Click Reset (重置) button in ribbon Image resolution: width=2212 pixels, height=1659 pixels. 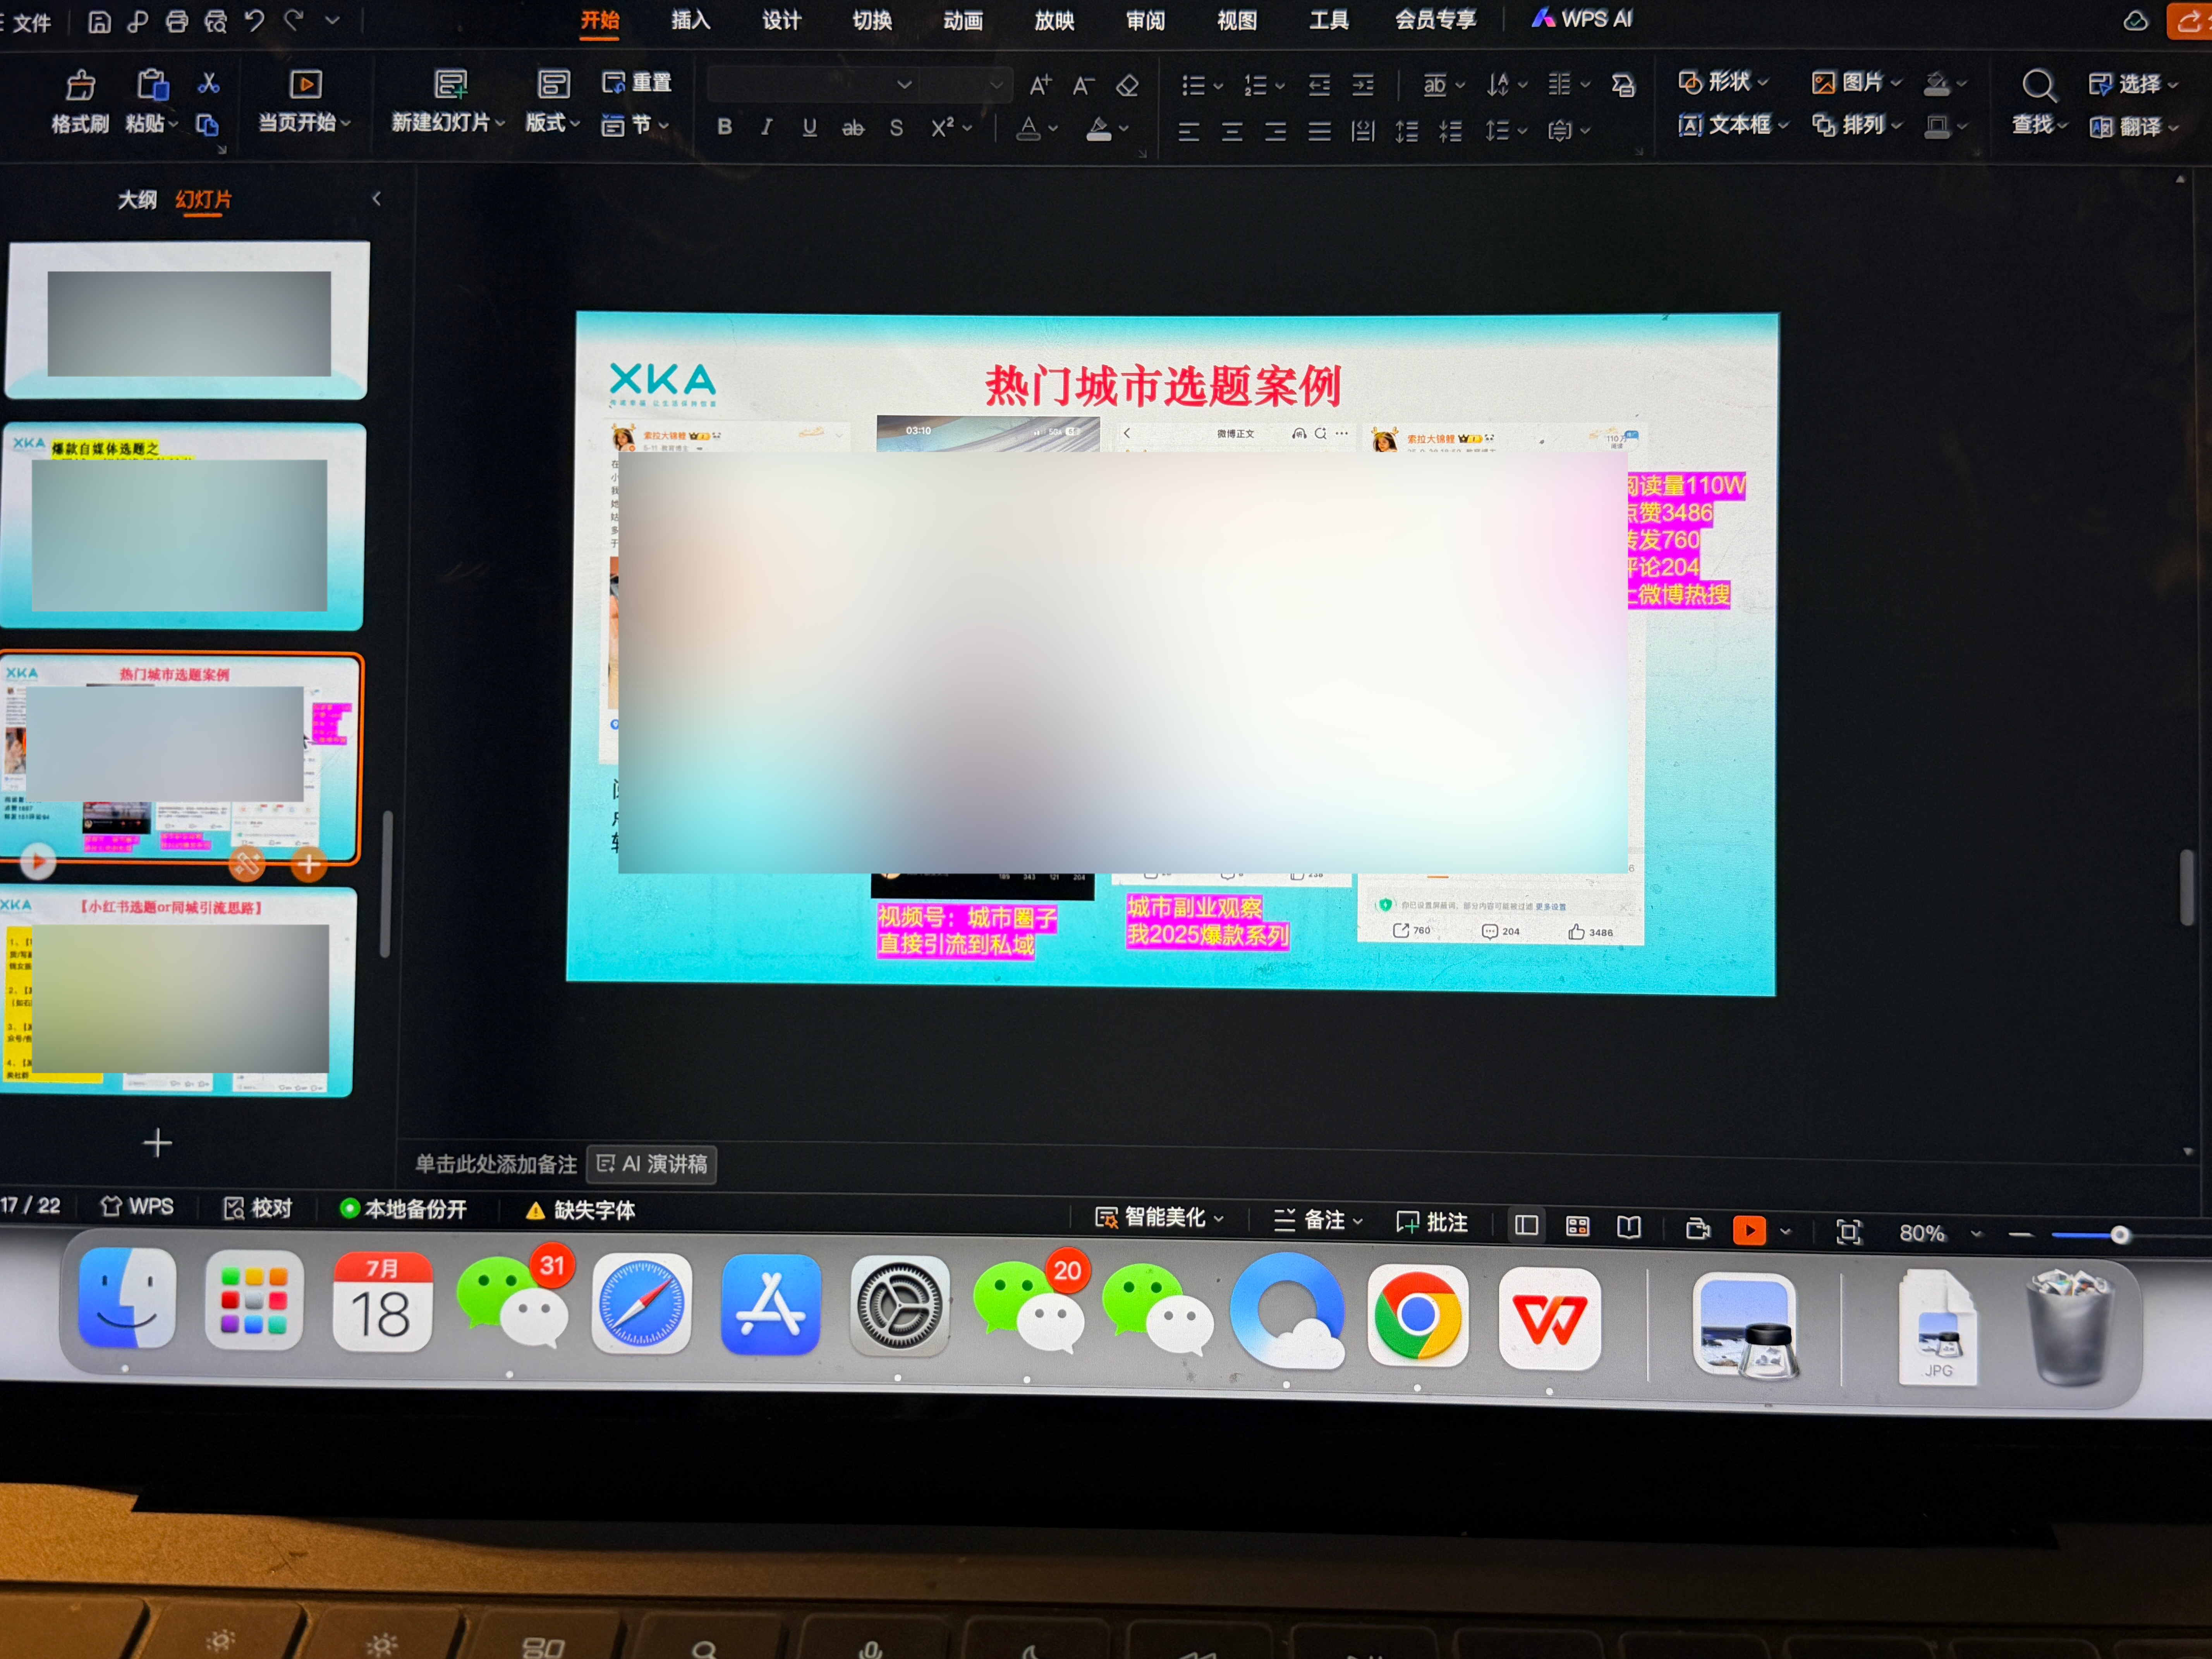coord(637,82)
